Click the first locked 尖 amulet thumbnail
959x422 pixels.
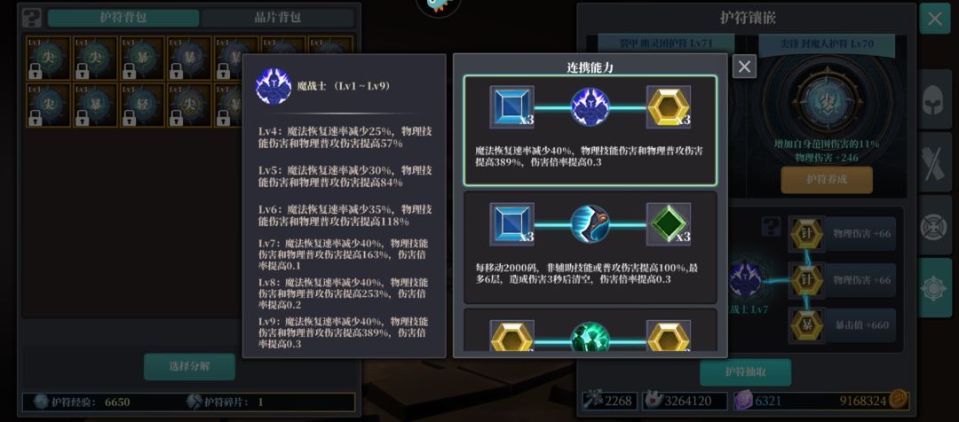48,58
